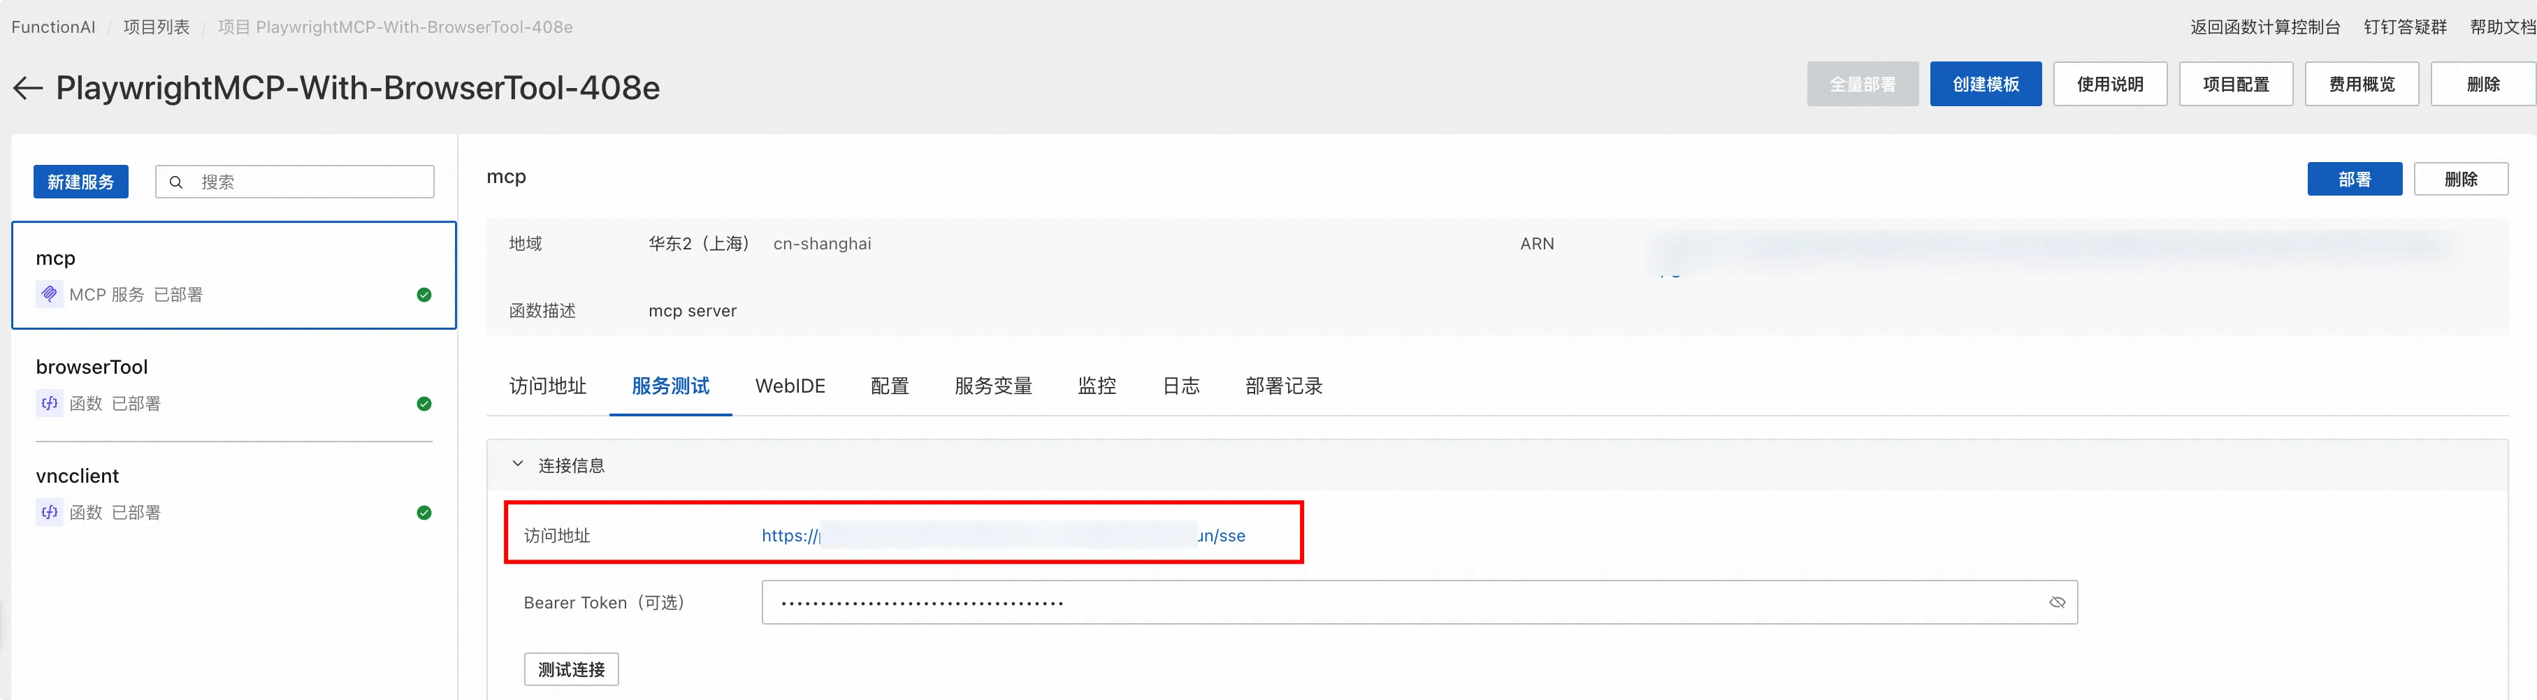Click the green status icon for vncclient
This screenshot has height=700, width=2537.
click(x=424, y=513)
